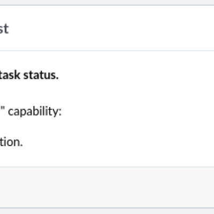
Task: Click the period ending "task status."
Action: click(x=57, y=78)
